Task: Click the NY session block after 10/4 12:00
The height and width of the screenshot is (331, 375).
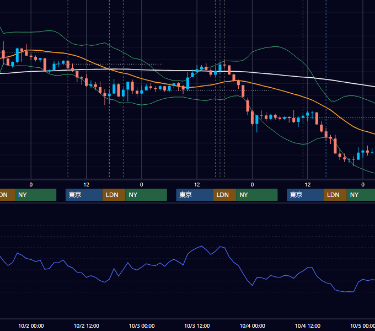Action: 361,195
